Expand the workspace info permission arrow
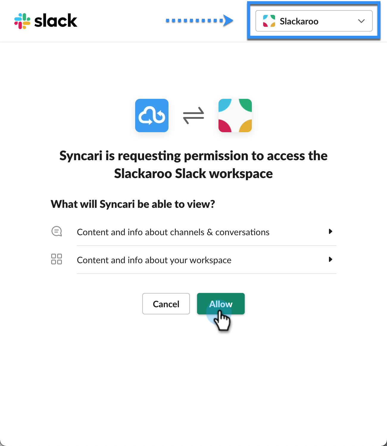 point(330,259)
